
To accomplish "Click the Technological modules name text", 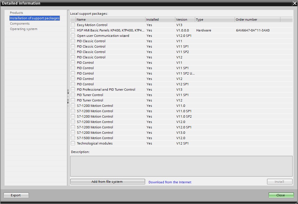I will point(95,143).
